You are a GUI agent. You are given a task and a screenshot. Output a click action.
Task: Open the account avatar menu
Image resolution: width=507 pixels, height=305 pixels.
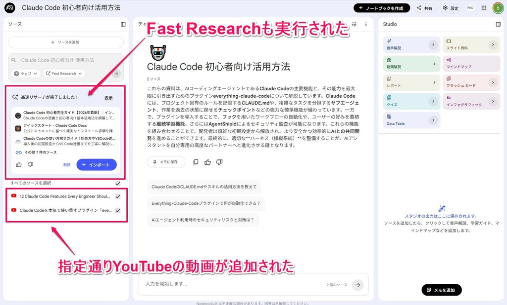(x=498, y=8)
